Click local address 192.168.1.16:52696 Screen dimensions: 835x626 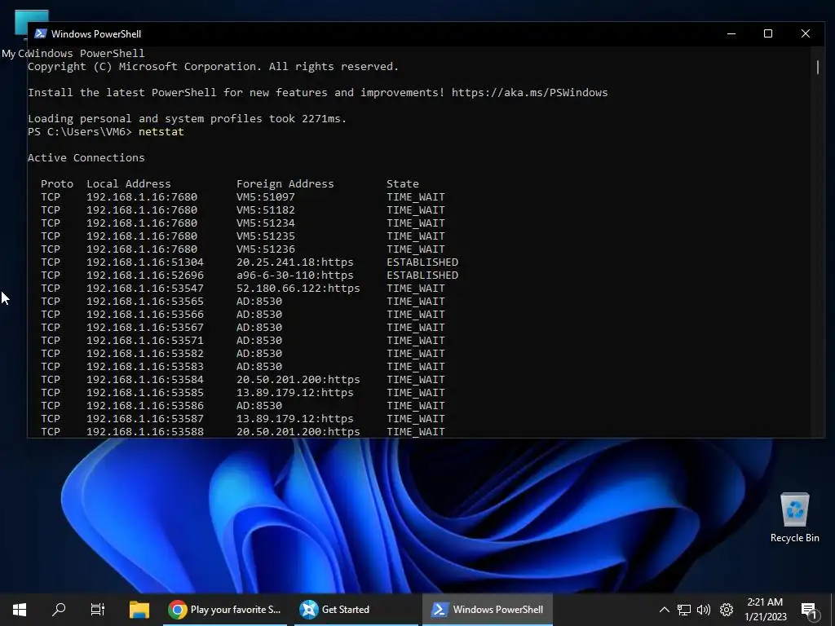click(x=145, y=276)
